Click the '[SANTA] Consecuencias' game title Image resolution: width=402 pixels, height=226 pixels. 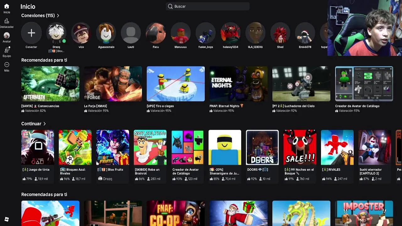coord(40,106)
